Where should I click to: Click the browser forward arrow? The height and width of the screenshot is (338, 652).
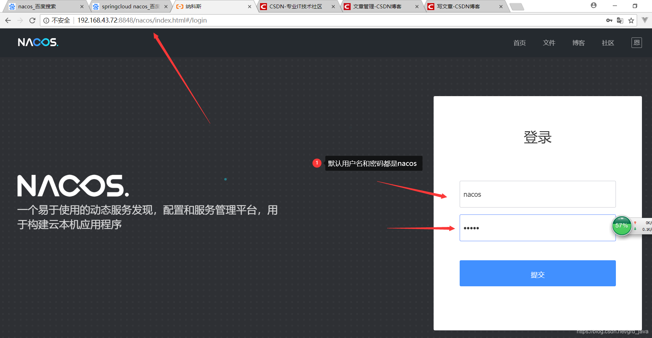(x=20, y=20)
